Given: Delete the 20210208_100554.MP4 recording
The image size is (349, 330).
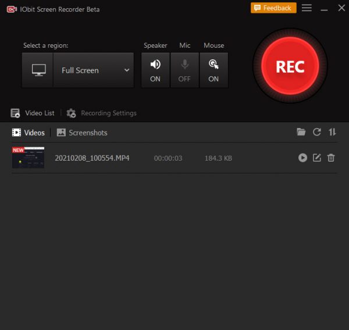Looking at the screenshot, I should tap(331, 158).
